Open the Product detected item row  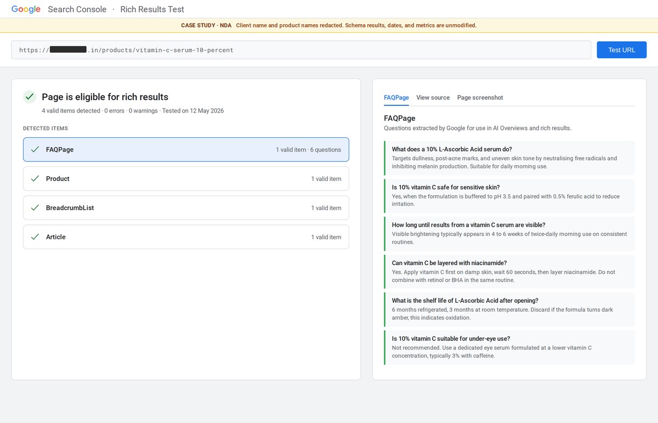pos(186,179)
